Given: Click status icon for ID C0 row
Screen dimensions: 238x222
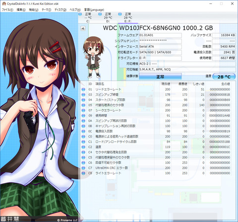Looking at the screenshot, I should tap(83, 137).
